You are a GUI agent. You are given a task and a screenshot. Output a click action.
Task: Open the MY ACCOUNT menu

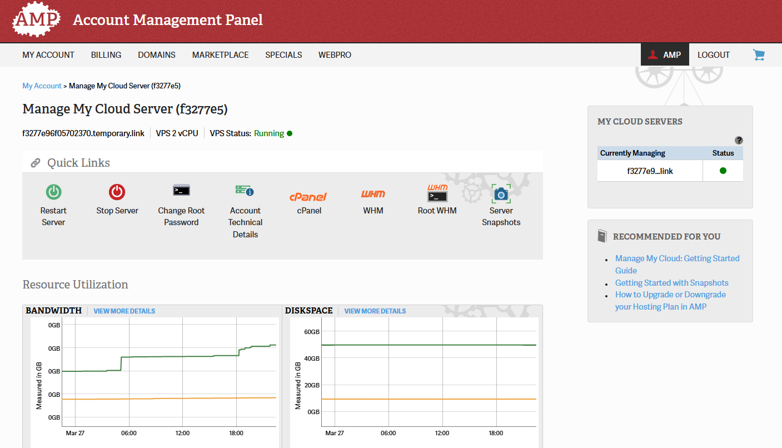coord(48,55)
